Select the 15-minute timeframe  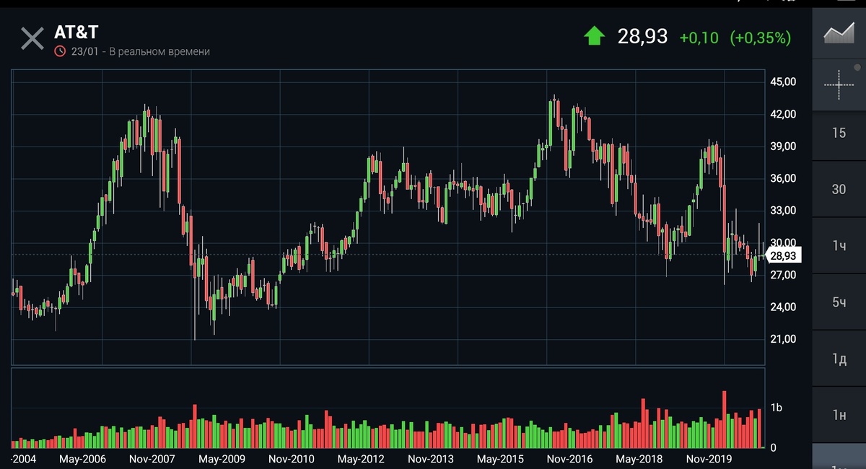coord(839,133)
